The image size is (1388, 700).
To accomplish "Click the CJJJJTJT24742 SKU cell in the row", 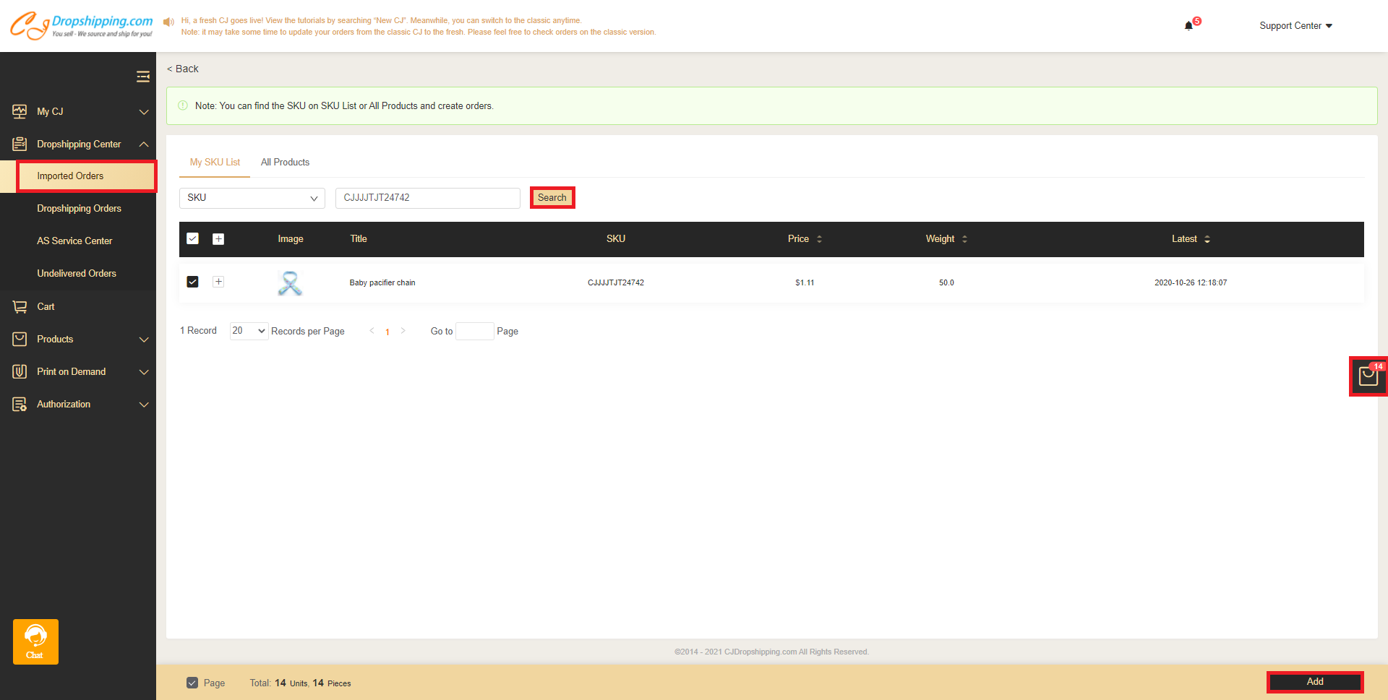I will 616,282.
